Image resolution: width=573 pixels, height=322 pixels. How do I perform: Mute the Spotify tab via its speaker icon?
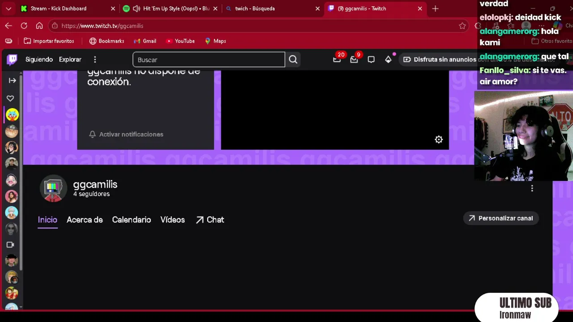pyautogui.click(x=136, y=8)
